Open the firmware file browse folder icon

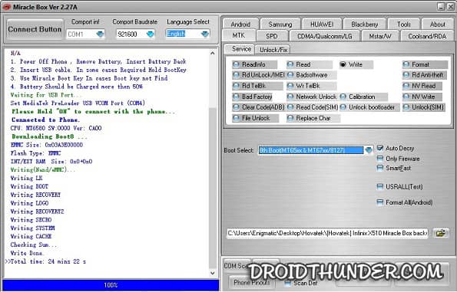(x=441, y=233)
